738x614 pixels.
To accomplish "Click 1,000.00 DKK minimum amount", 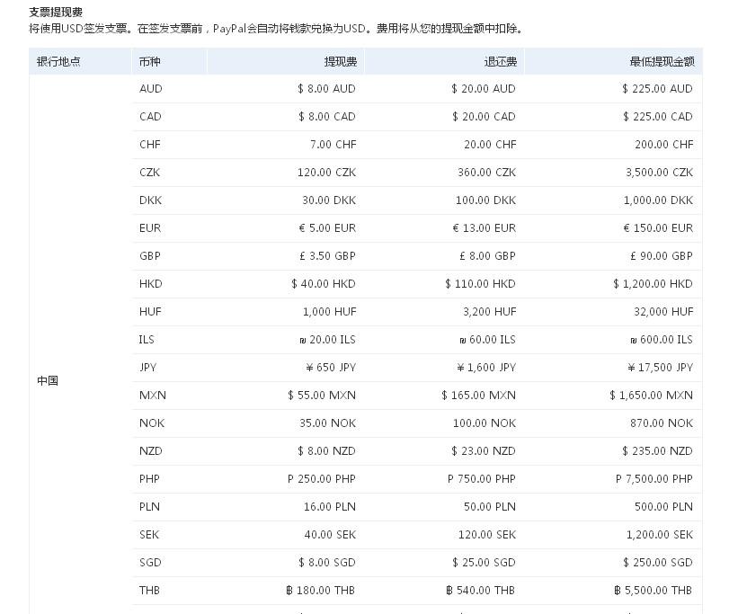I will (x=659, y=200).
